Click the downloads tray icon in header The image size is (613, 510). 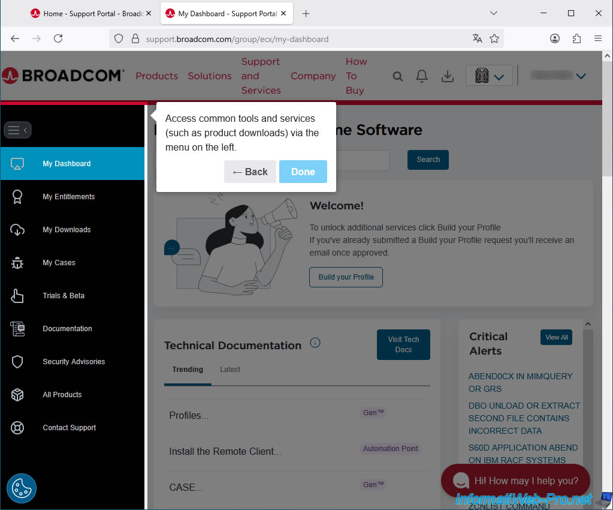point(447,76)
